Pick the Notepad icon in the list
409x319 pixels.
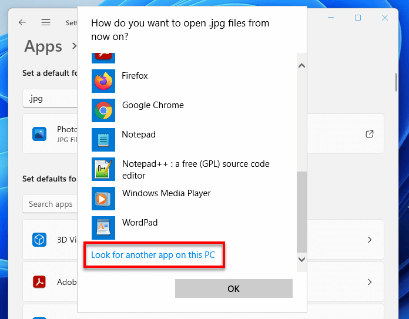pos(103,140)
